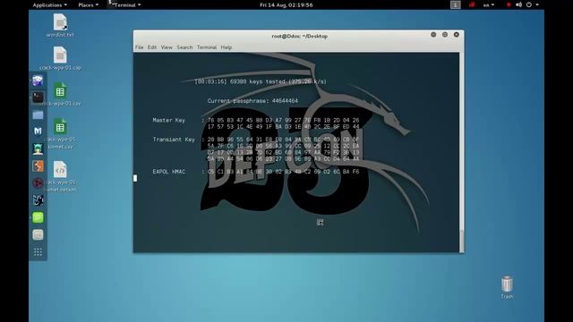Image resolution: width=573 pixels, height=322 pixels.
Task: Select the wordlist.txt desktop file
Action: pos(60,26)
